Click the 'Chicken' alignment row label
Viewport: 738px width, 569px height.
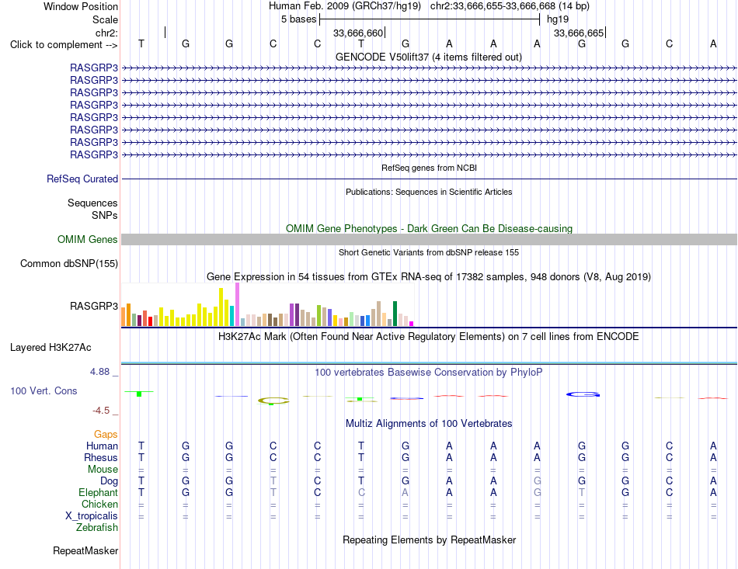point(99,504)
